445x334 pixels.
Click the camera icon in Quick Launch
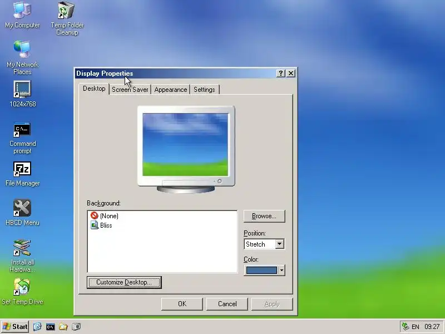click(x=76, y=327)
